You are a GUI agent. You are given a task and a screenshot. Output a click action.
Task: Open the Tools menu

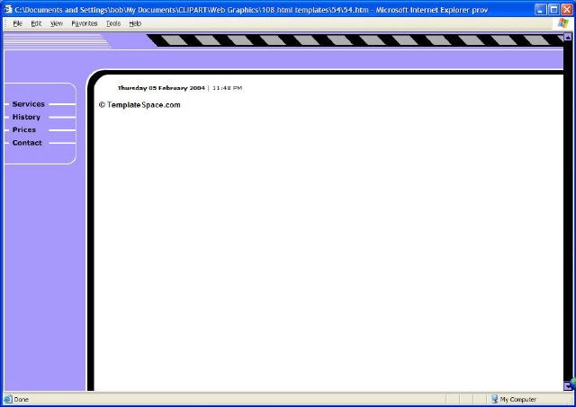[112, 23]
